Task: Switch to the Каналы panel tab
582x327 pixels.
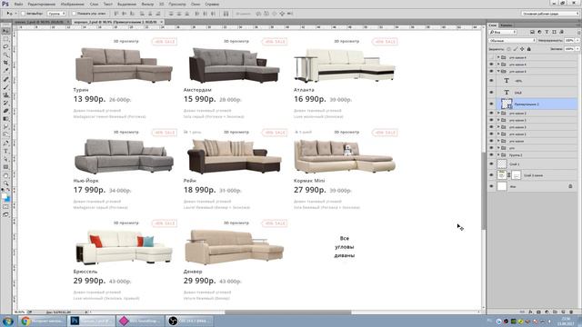Action: [507, 25]
